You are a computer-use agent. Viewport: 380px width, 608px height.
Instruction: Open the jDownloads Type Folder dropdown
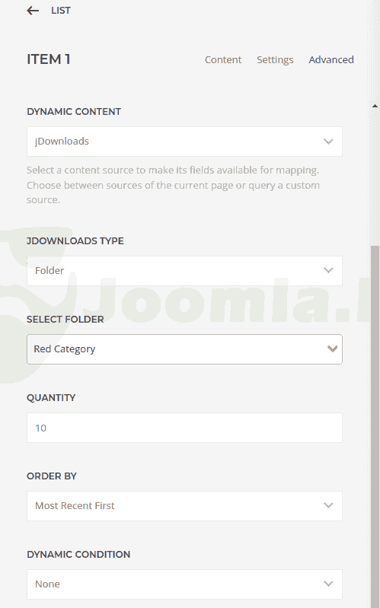click(x=184, y=271)
